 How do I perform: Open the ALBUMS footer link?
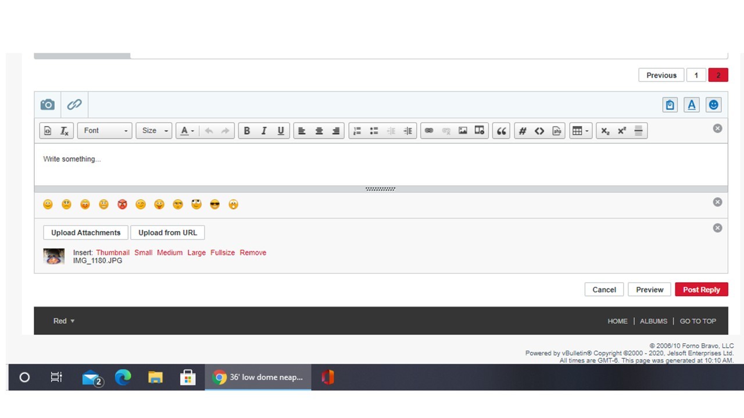(653, 321)
